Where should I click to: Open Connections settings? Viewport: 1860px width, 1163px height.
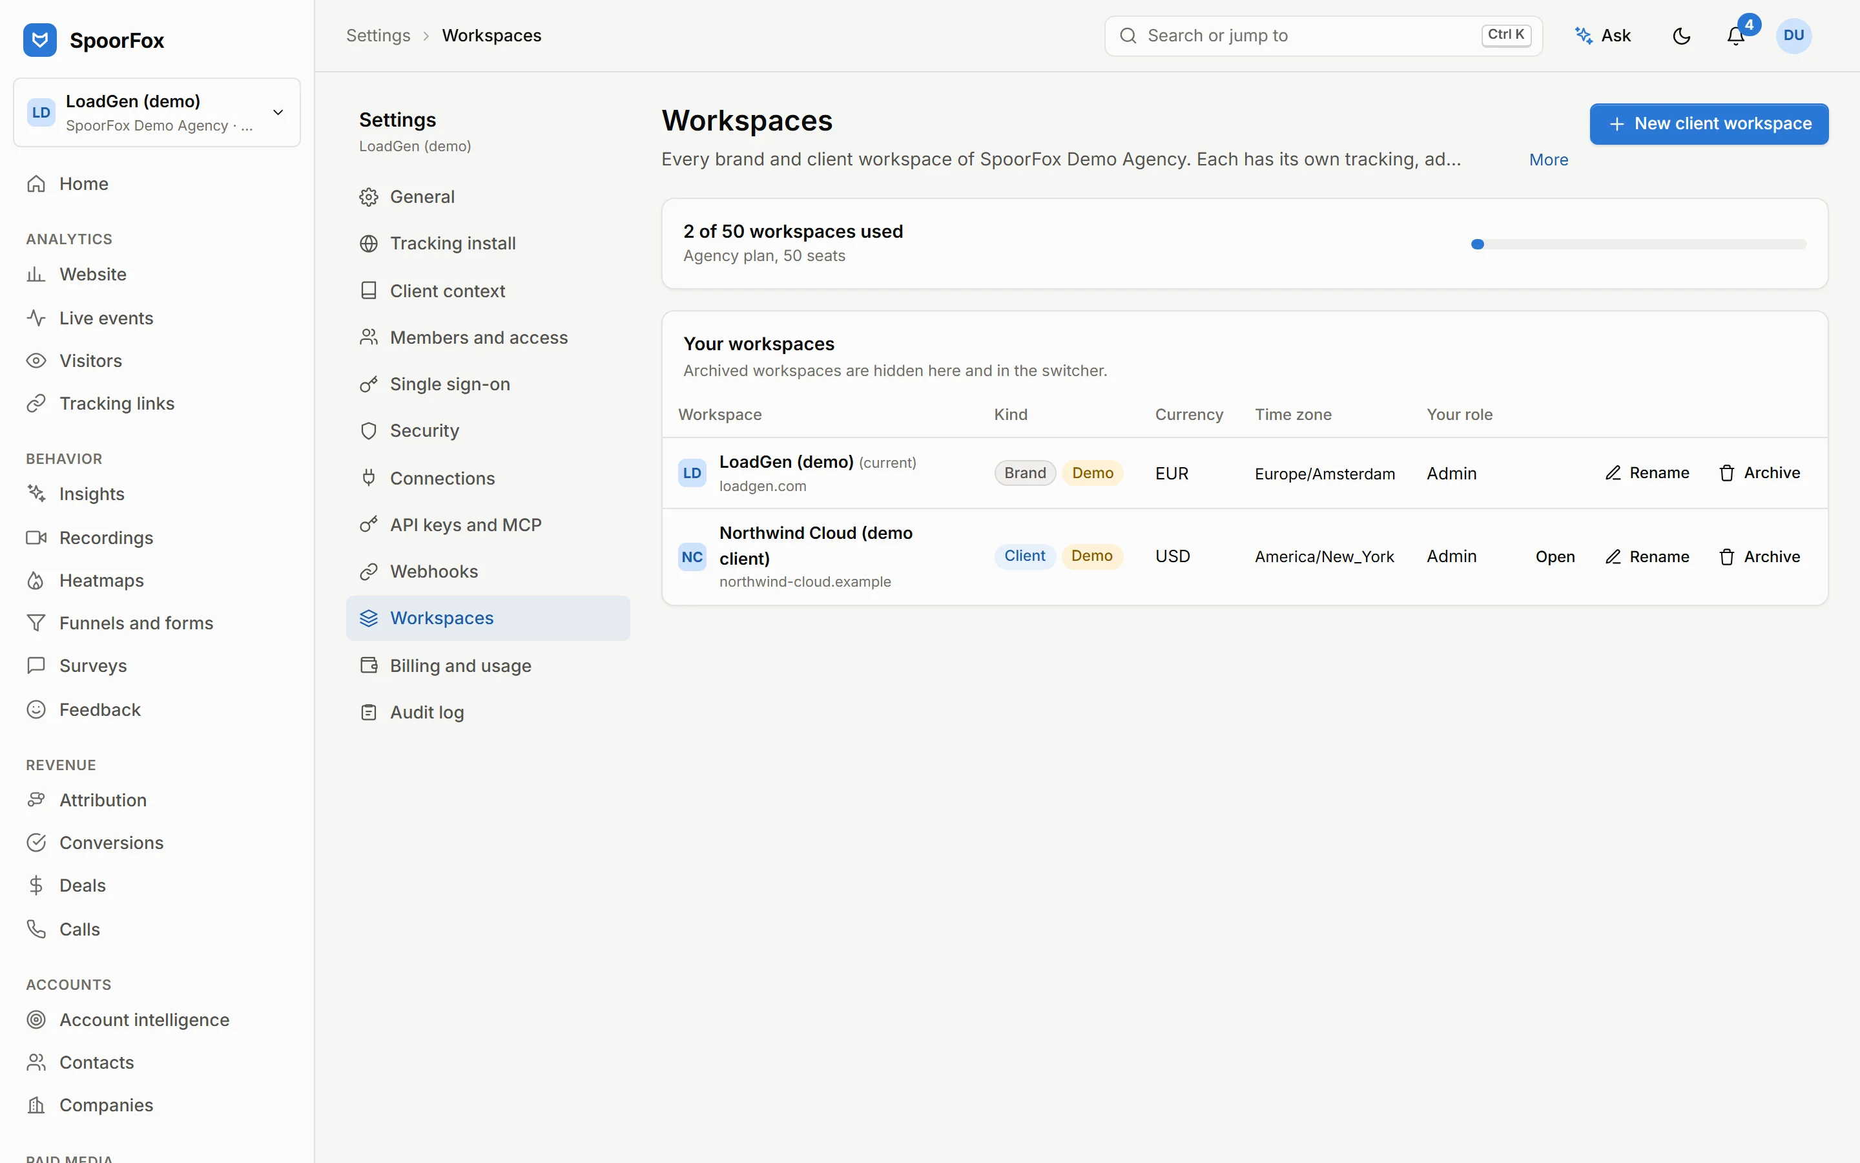tap(488, 478)
